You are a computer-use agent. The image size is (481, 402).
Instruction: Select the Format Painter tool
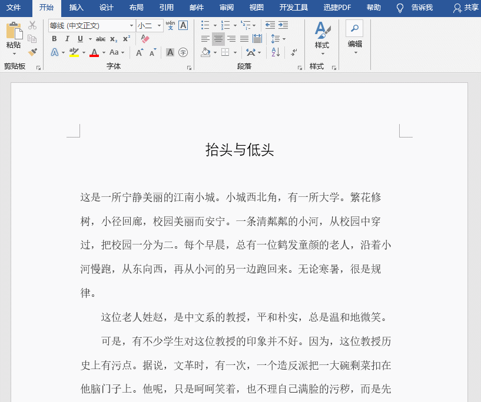[34, 52]
